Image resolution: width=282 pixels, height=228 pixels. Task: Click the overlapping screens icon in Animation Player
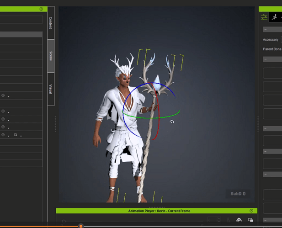coord(250,220)
